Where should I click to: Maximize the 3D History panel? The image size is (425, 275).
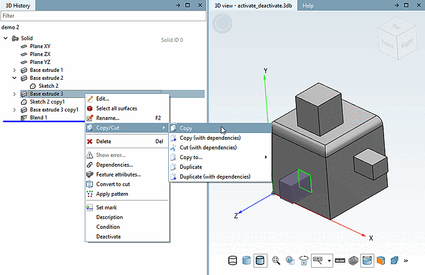(x=188, y=5)
